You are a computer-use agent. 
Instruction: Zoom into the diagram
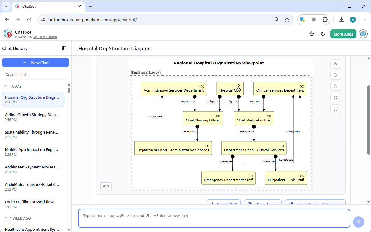point(336,64)
